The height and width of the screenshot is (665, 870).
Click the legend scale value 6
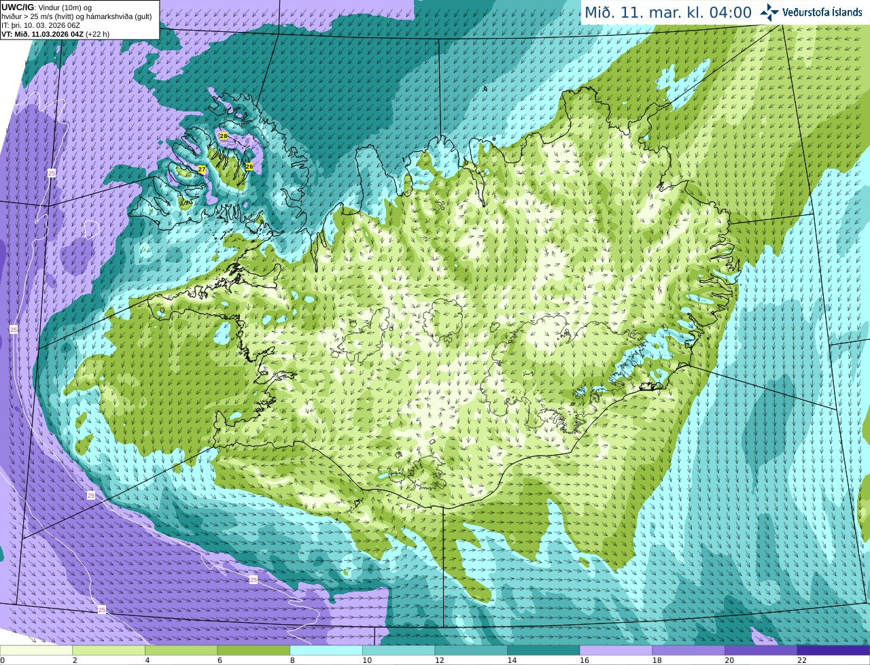coord(220,660)
